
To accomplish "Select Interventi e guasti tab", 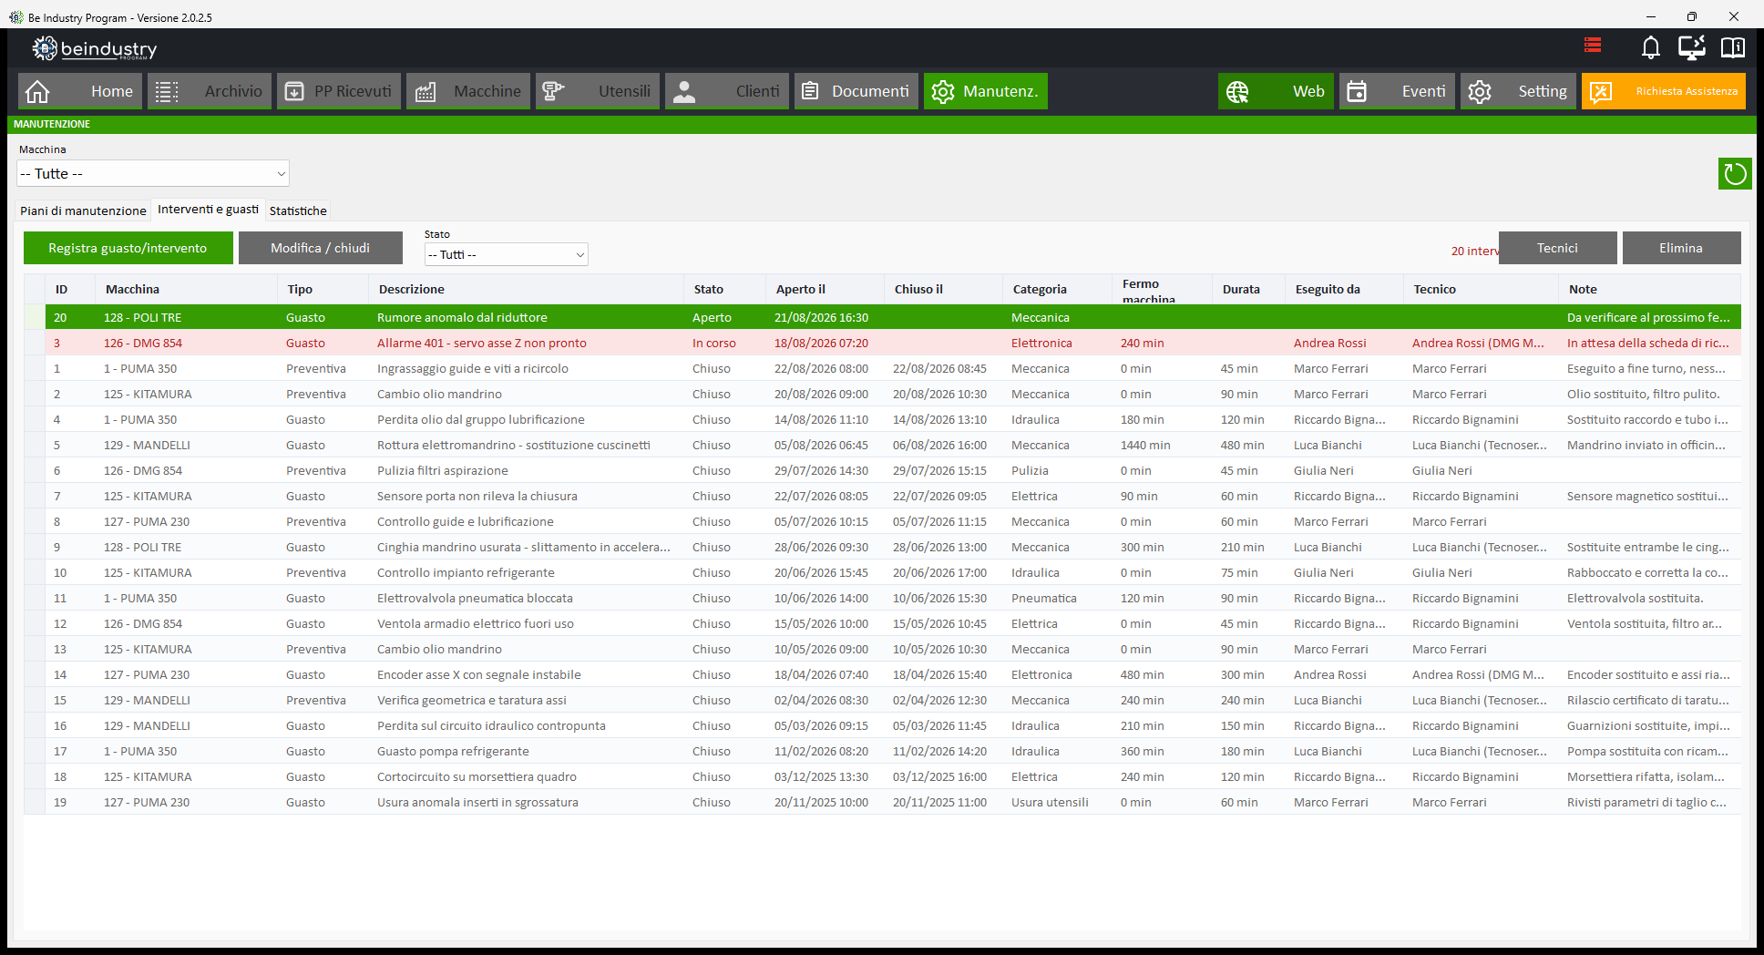I will coord(208,210).
